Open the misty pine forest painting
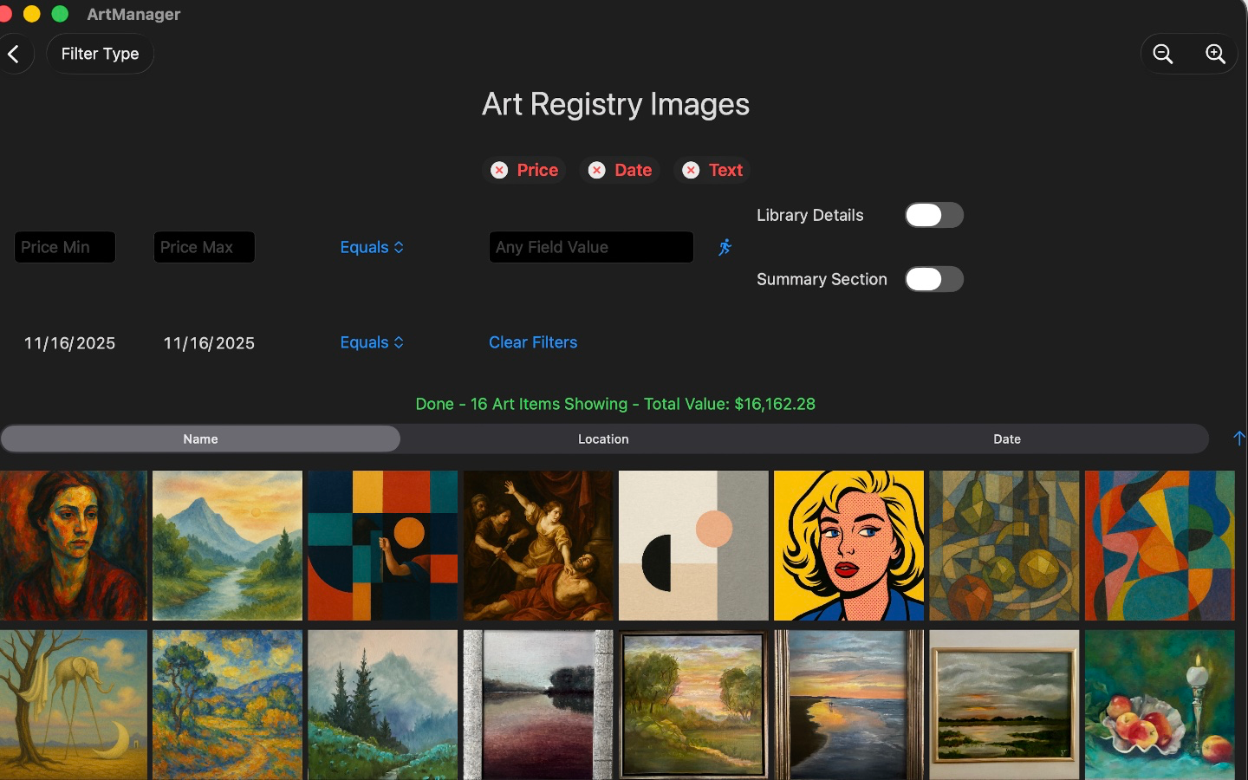The height and width of the screenshot is (780, 1248). [382, 705]
